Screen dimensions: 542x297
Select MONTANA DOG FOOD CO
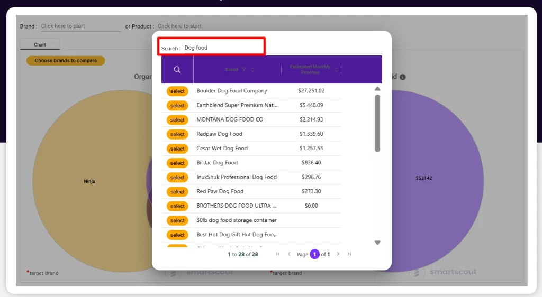tap(177, 119)
